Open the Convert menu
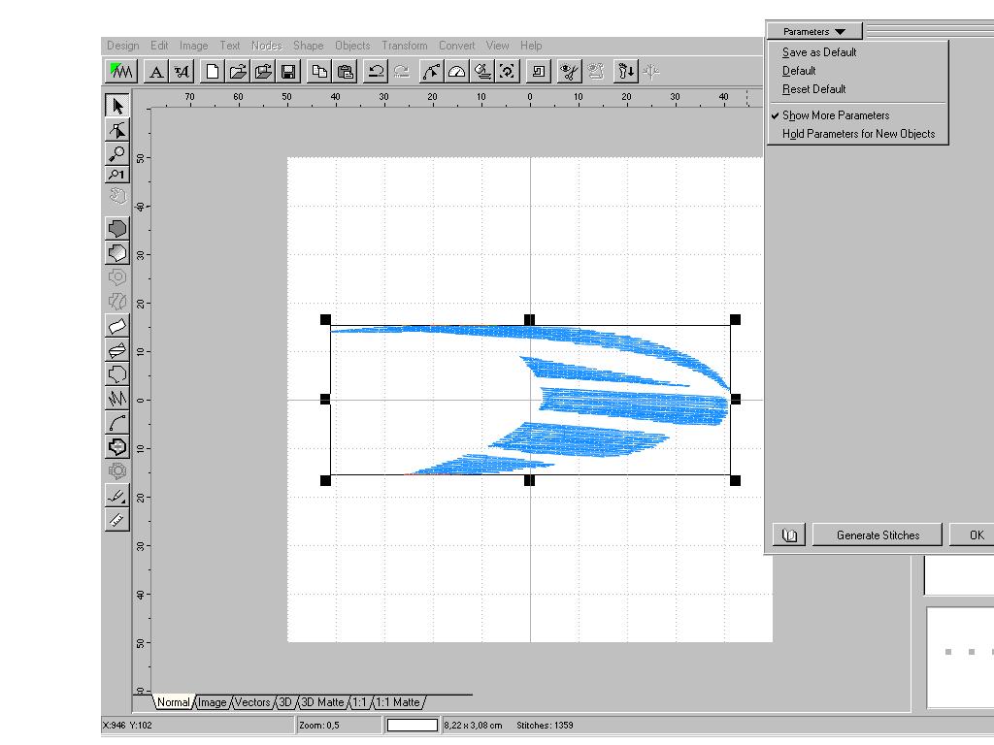Viewport: 994px width, 745px height. [456, 46]
